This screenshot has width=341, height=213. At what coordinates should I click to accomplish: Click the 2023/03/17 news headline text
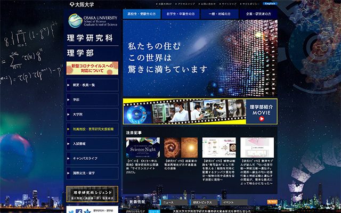pos(212,211)
